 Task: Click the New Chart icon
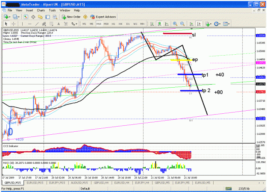(x=6, y=17)
